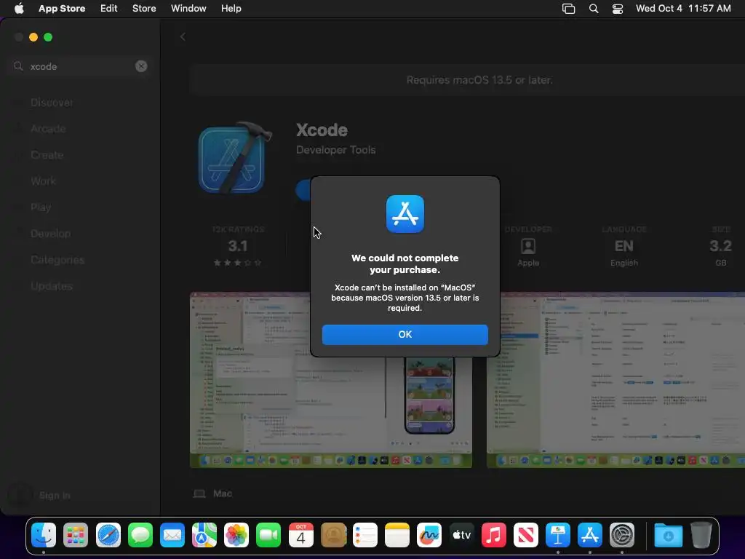Viewport: 745px width, 559px height.
Task: Zoom window with green button
Action: click(x=48, y=37)
